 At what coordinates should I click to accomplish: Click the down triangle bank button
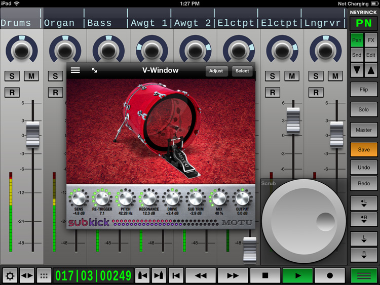pos(357,71)
